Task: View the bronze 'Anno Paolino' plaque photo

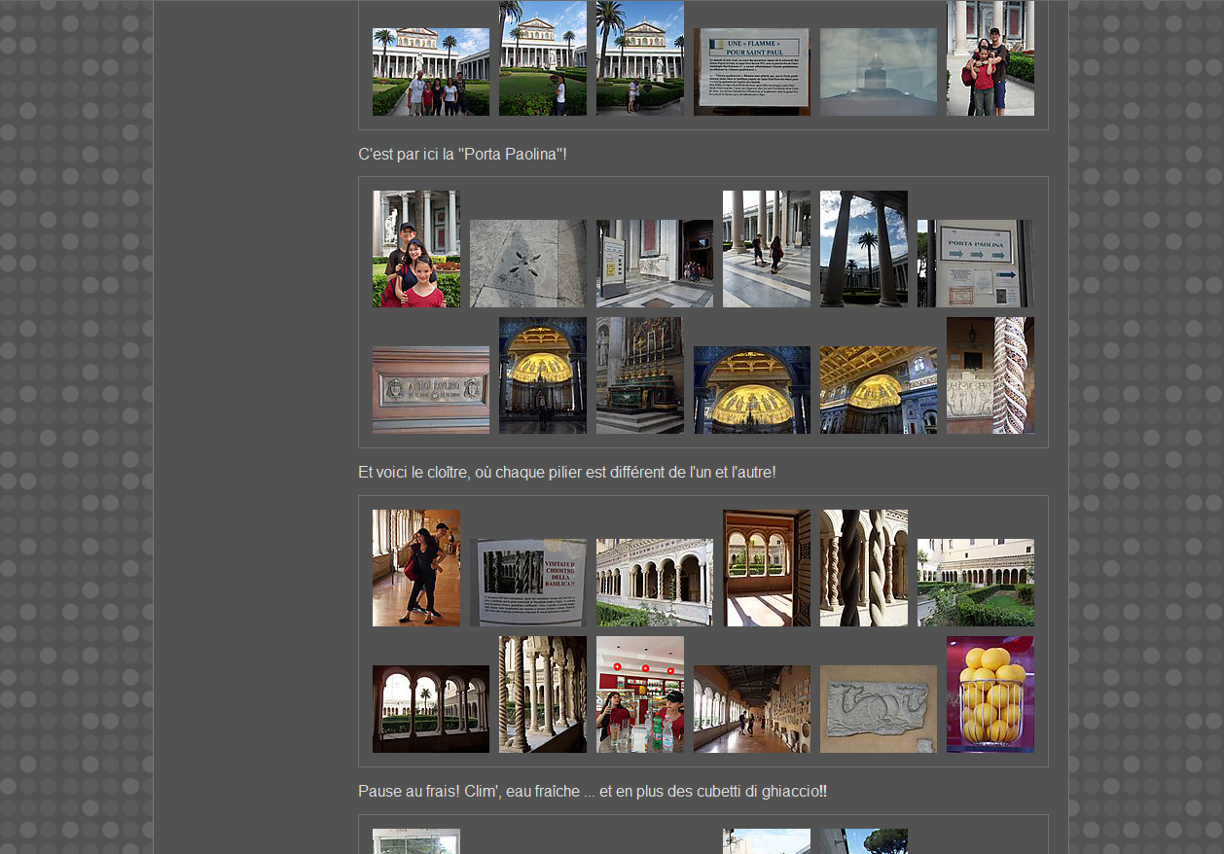Action: pos(430,389)
